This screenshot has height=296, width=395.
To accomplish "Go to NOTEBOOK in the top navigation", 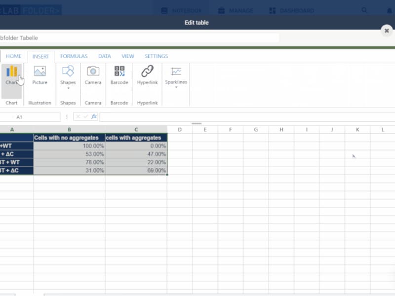I will click(x=182, y=10).
